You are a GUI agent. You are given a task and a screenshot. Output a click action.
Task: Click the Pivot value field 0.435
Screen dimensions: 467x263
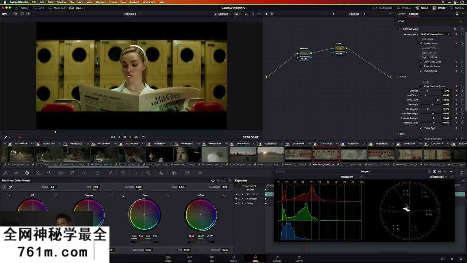[x=182, y=187]
